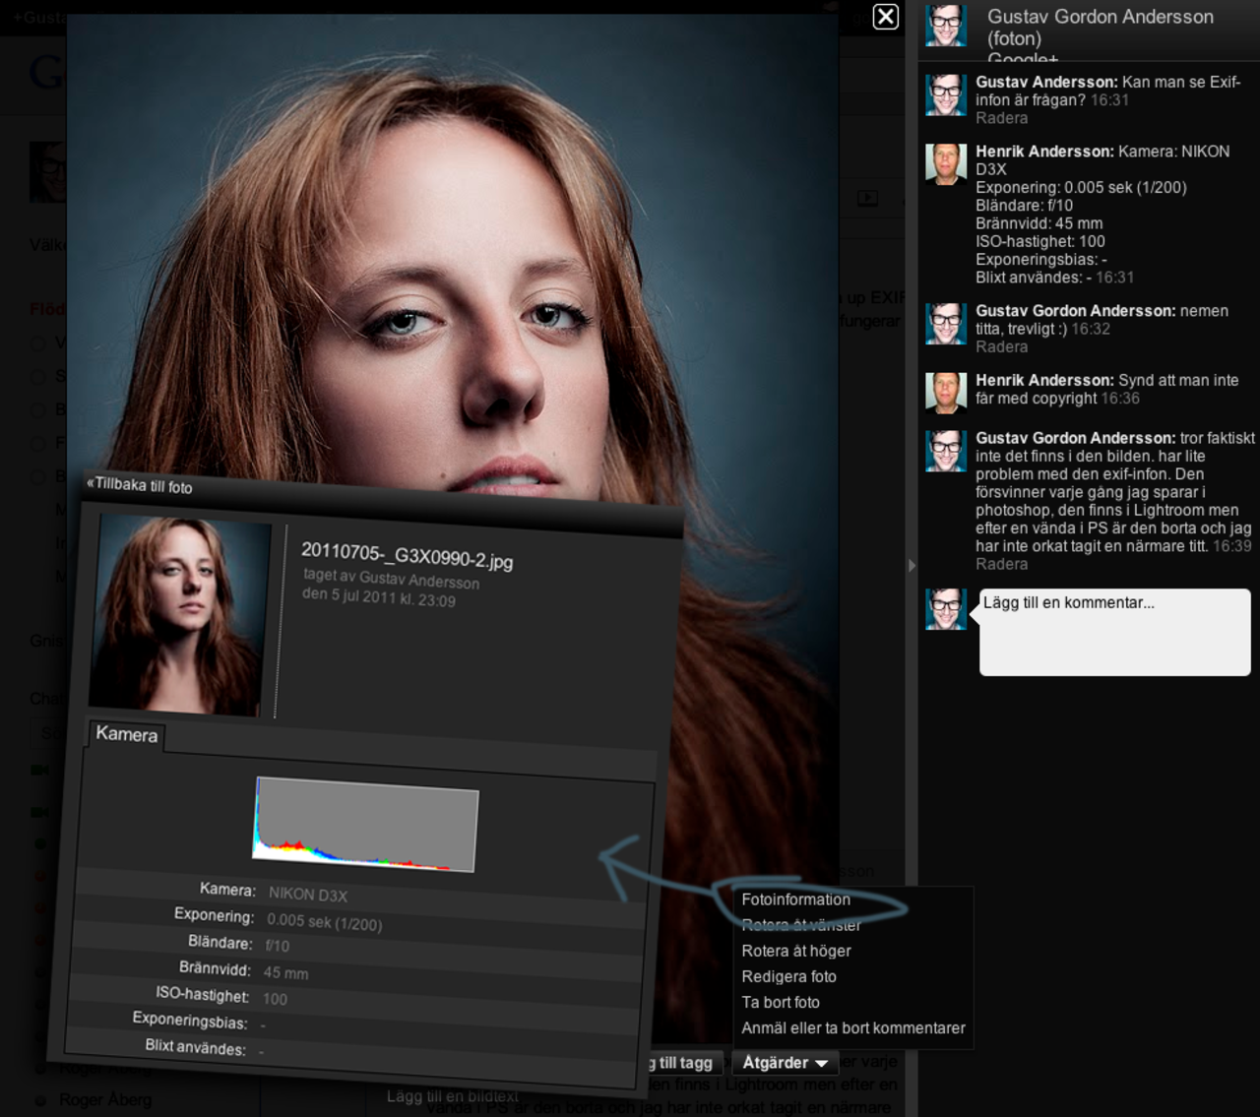The width and height of the screenshot is (1260, 1117).
Task: Go back via Tillbaka till foto
Action: click(140, 485)
